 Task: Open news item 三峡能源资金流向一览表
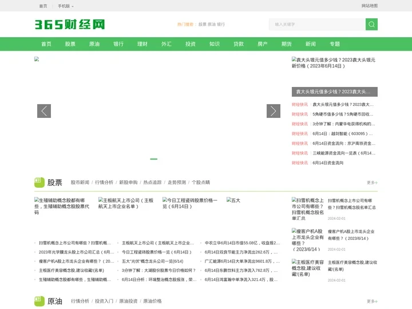tap(344, 153)
